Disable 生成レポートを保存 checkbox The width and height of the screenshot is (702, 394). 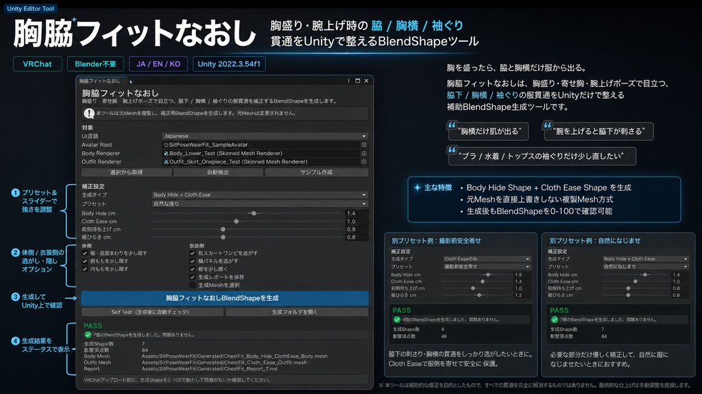click(x=193, y=277)
